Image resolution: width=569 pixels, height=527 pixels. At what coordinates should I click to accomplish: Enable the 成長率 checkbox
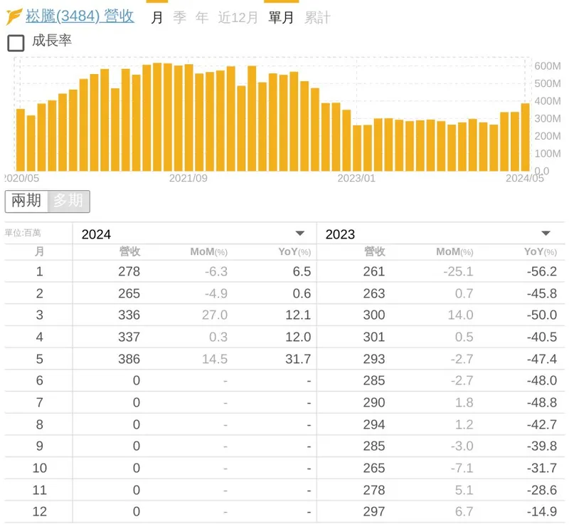[x=16, y=43]
